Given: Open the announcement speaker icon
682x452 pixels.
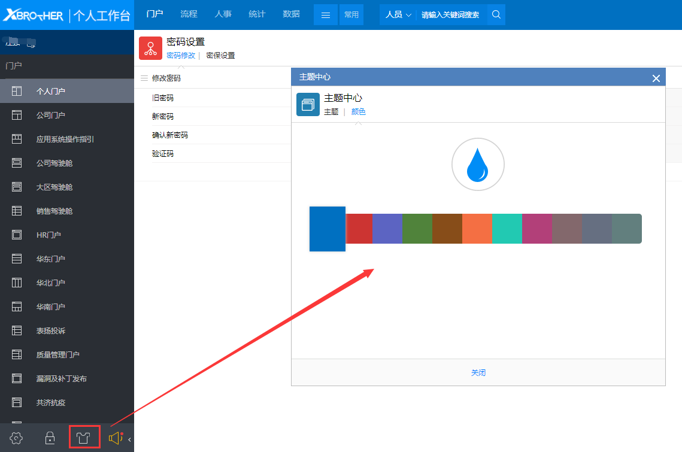Looking at the screenshot, I should (115, 438).
